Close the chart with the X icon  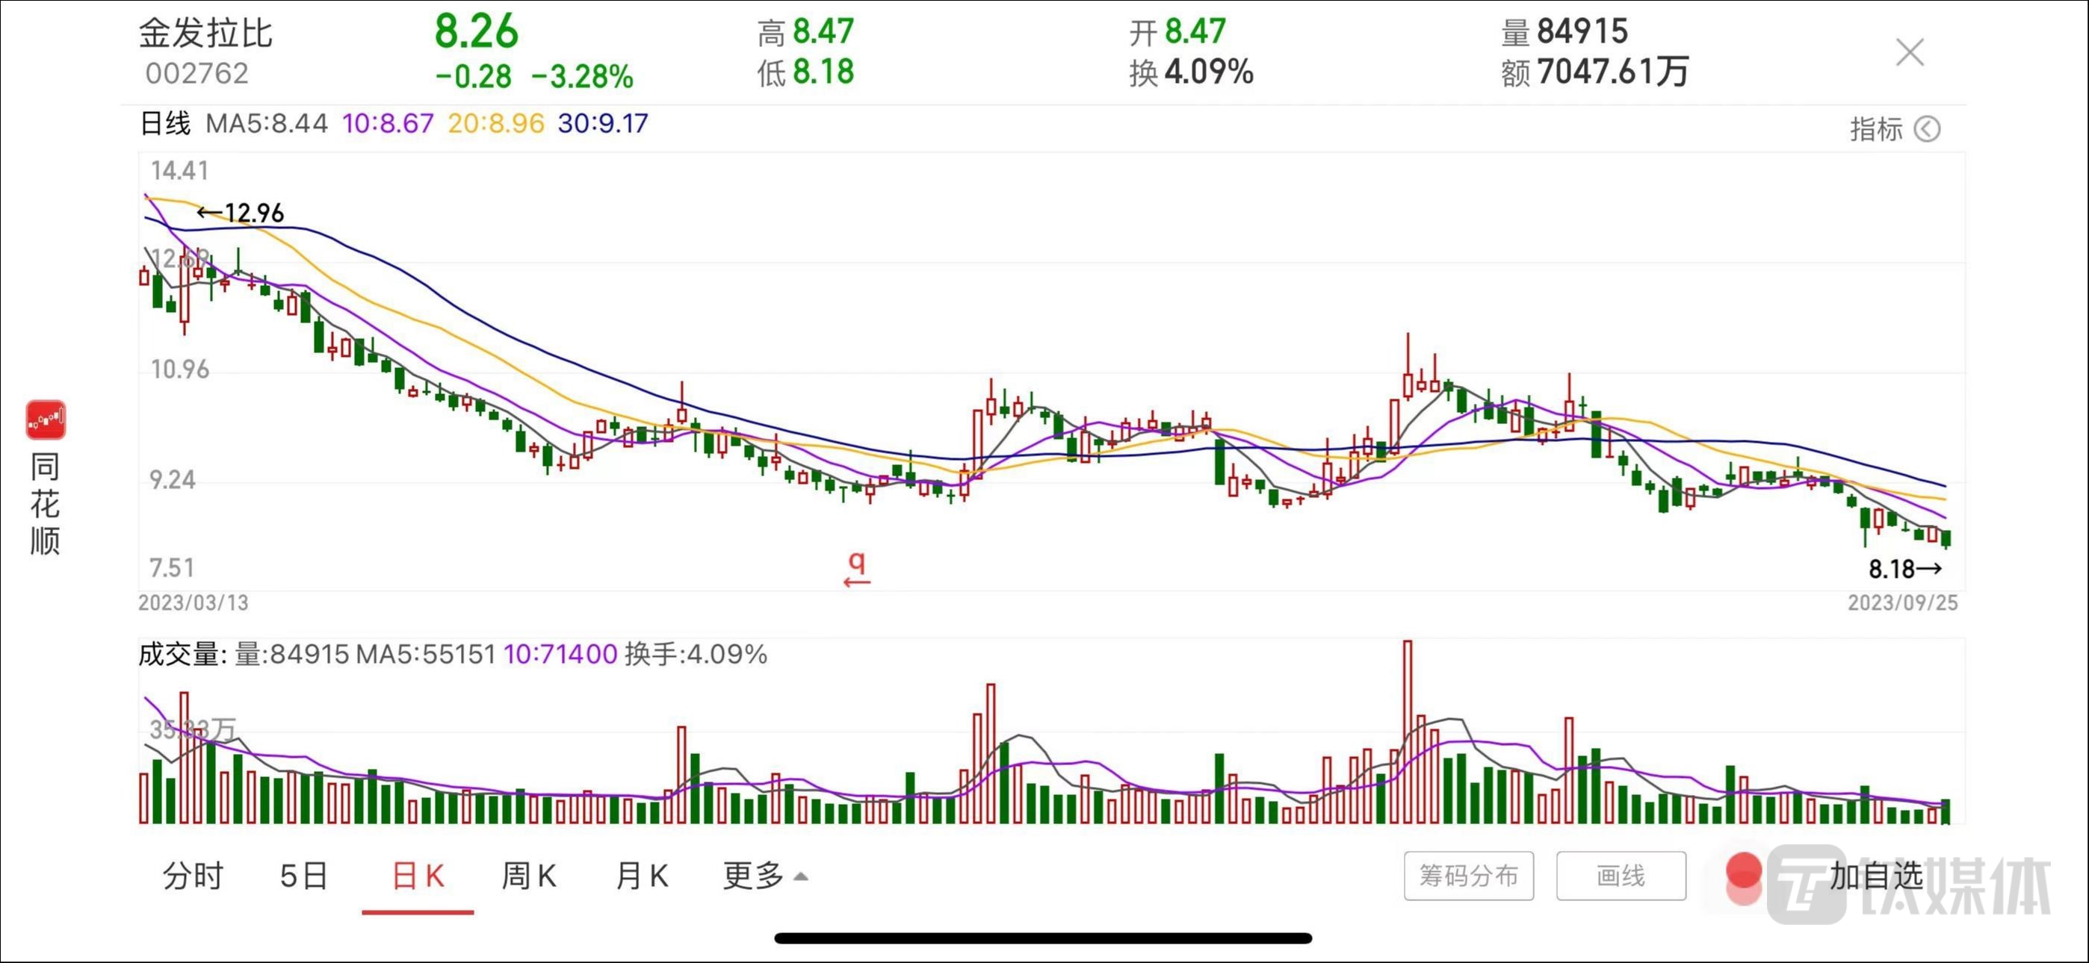[x=1909, y=53]
